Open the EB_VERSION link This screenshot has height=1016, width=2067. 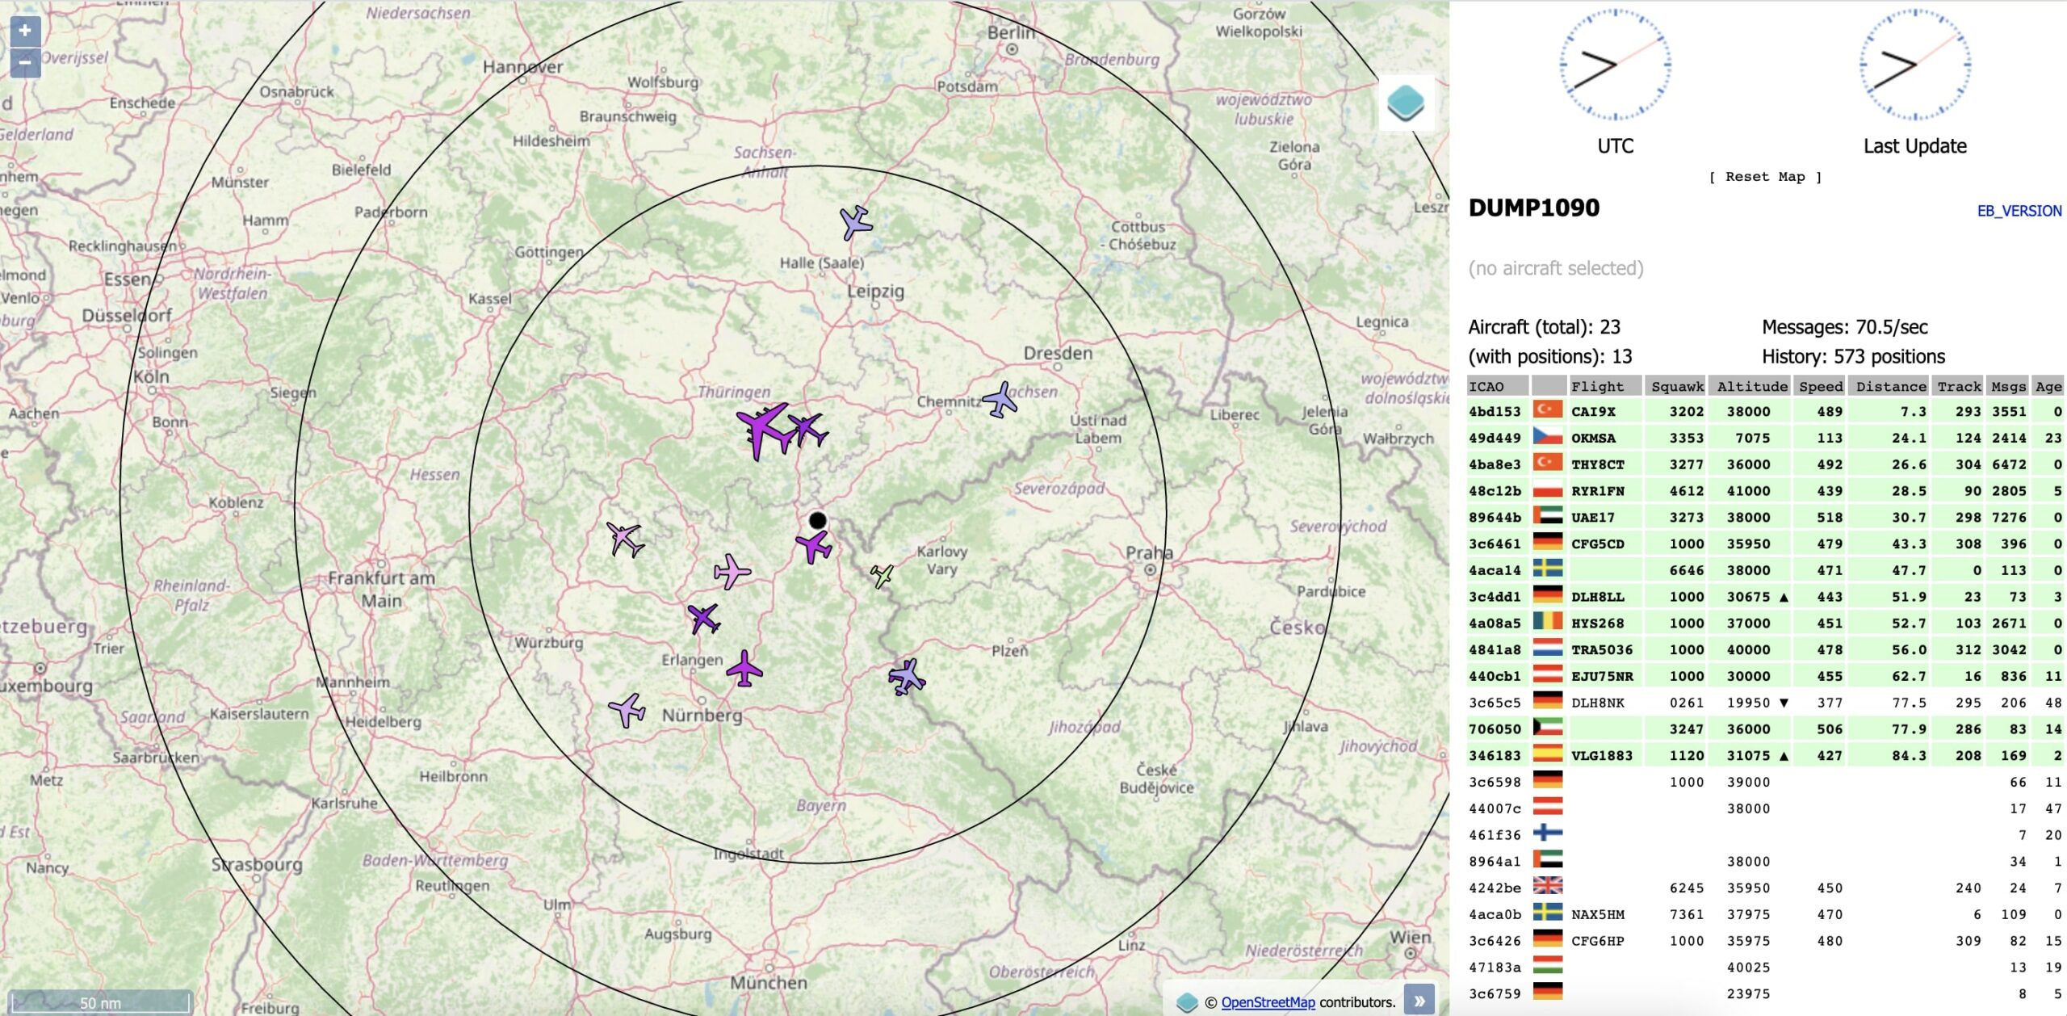click(2019, 211)
